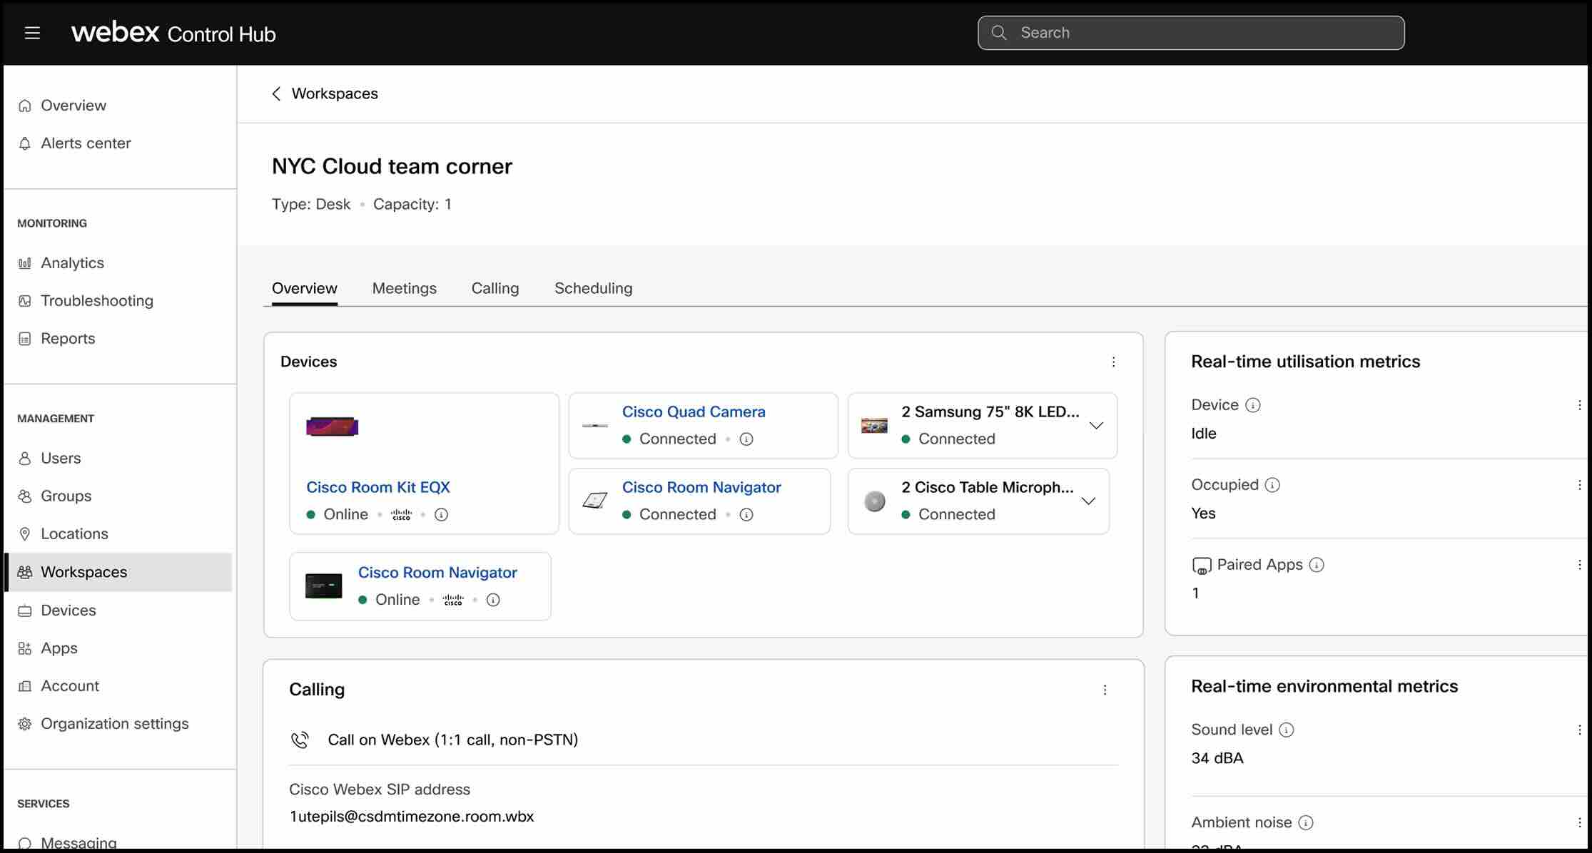Go back using the Workspaces chevron
Screen dimensions: 1592x853
[x=276, y=94]
